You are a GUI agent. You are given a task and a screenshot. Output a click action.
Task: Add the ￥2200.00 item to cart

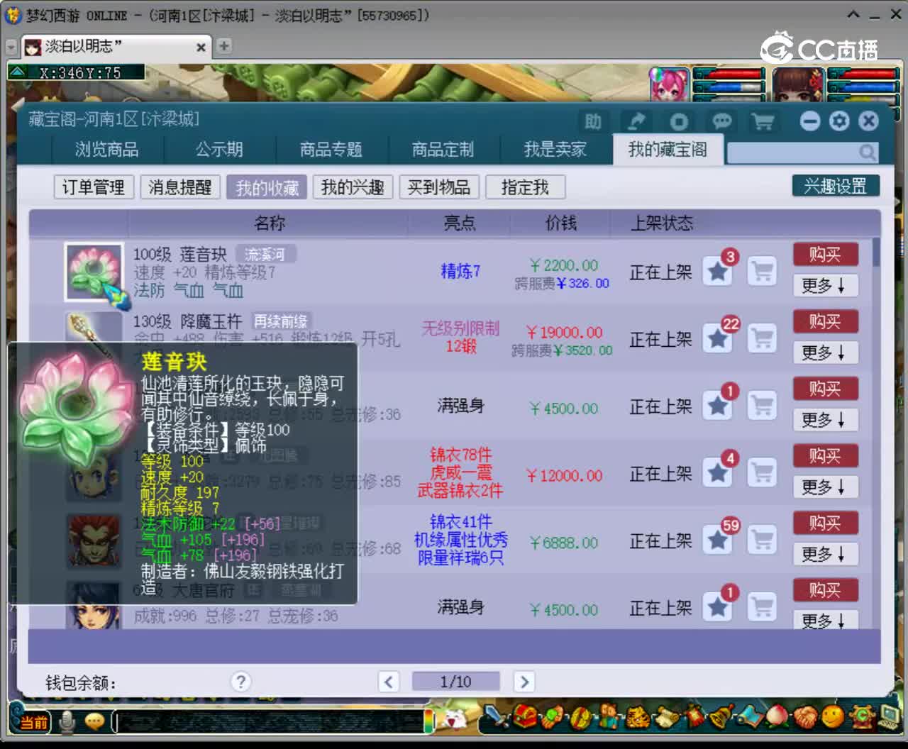(x=763, y=272)
